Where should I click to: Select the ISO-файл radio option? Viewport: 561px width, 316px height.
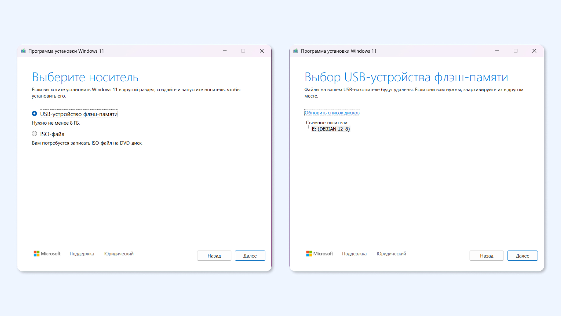34,134
